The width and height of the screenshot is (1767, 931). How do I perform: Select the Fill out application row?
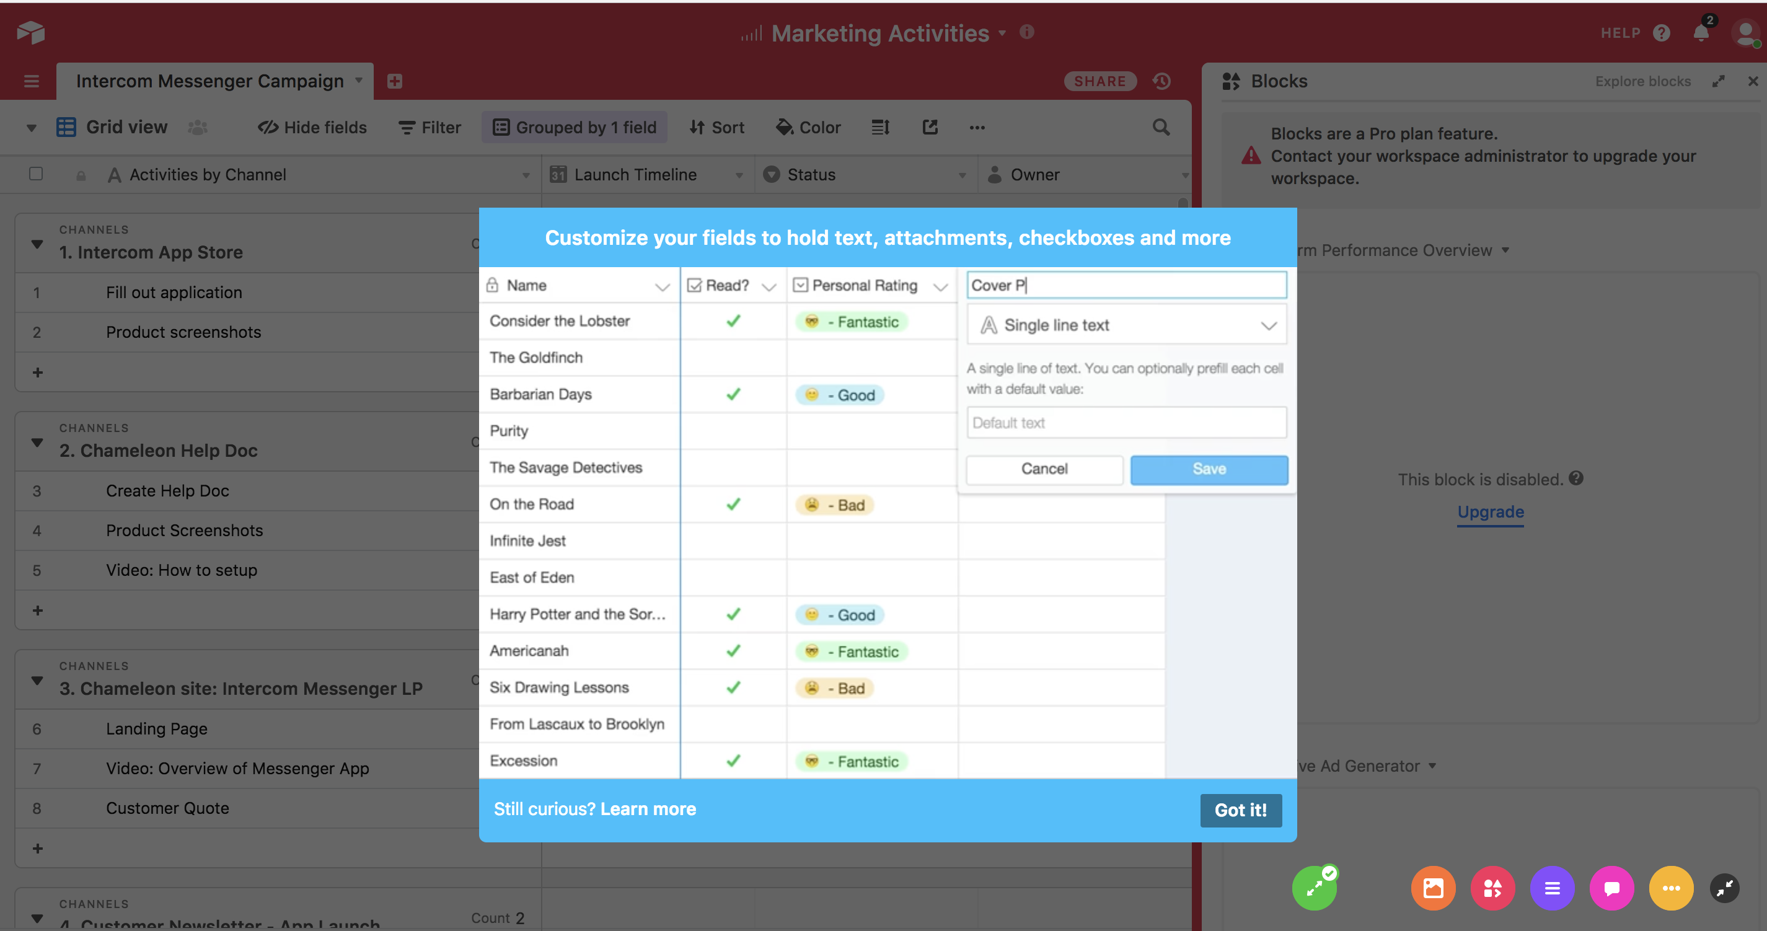click(247, 293)
